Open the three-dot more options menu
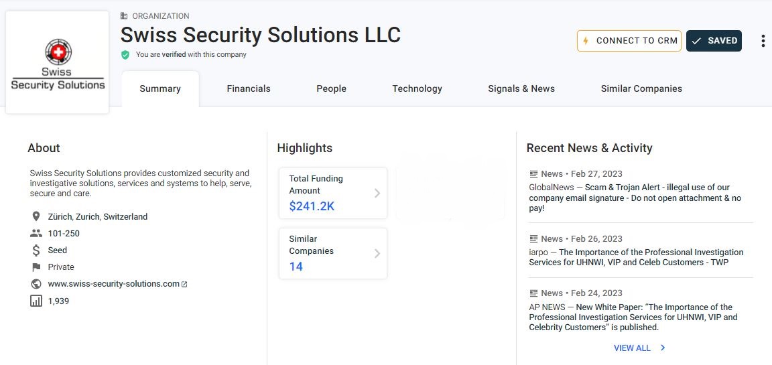The image size is (772, 365). tap(763, 41)
